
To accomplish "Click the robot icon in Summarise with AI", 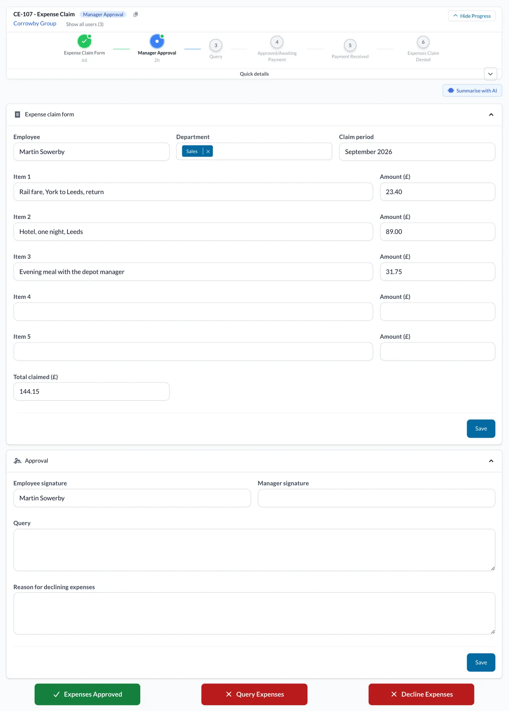I will click(x=451, y=91).
